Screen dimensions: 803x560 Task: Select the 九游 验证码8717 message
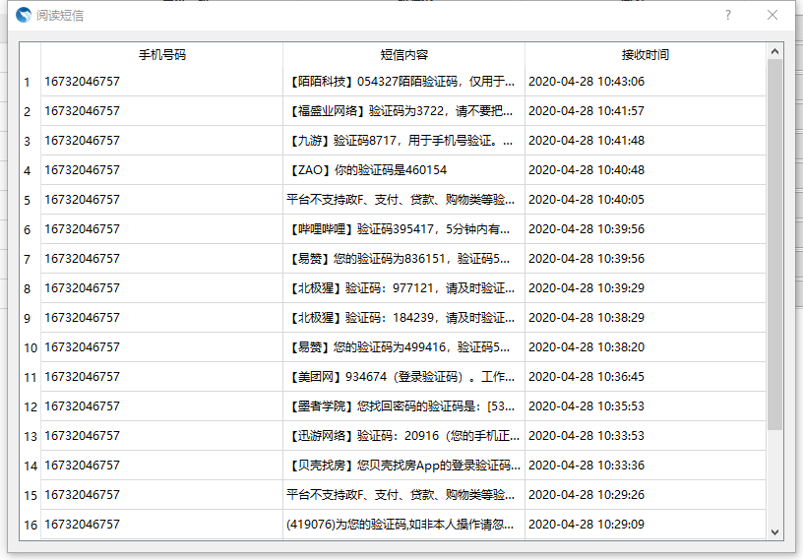tap(403, 141)
